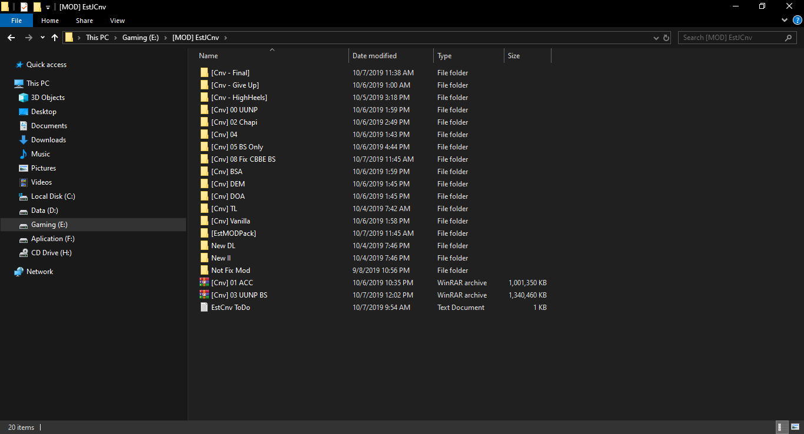Open Music in navigation pane
Screen dimensions: 804x434
[41, 154]
